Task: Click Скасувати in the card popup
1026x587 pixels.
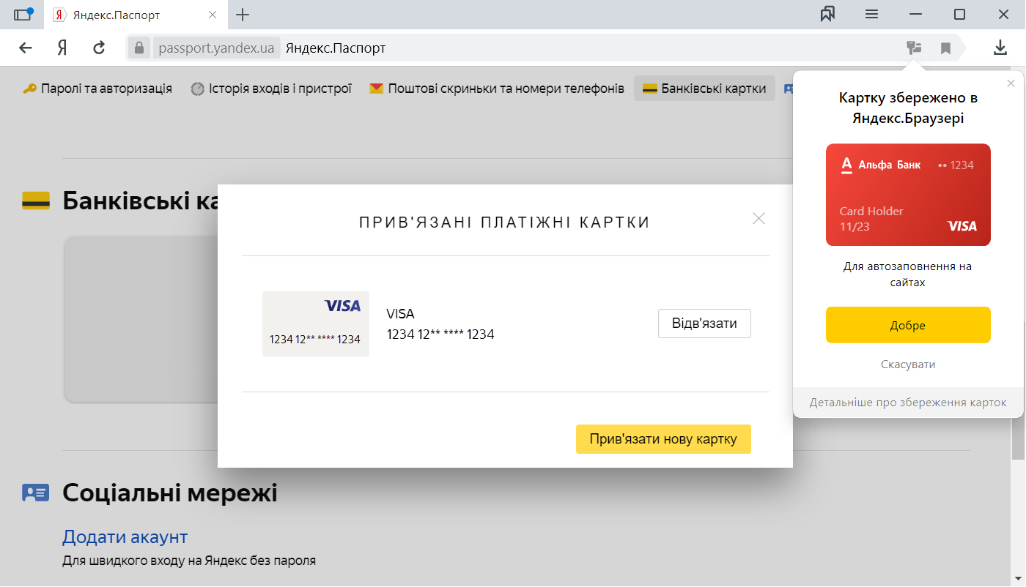Action: click(x=908, y=364)
